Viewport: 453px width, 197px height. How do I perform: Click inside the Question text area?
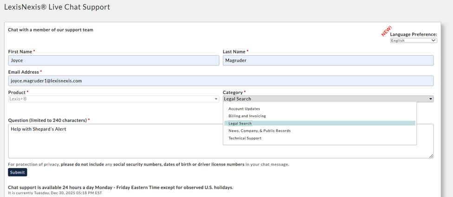coord(111,141)
